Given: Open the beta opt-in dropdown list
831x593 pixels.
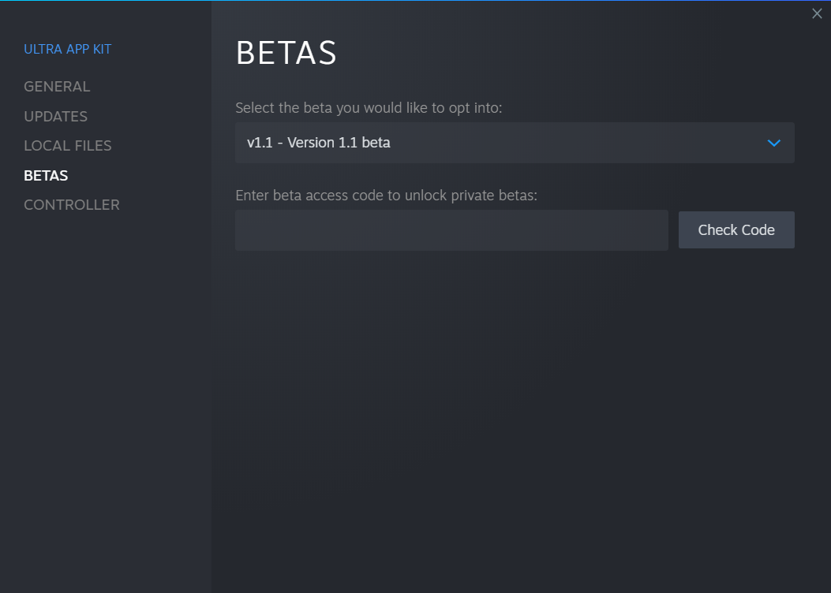Looking at the screenshot, I should click(515, 143).
